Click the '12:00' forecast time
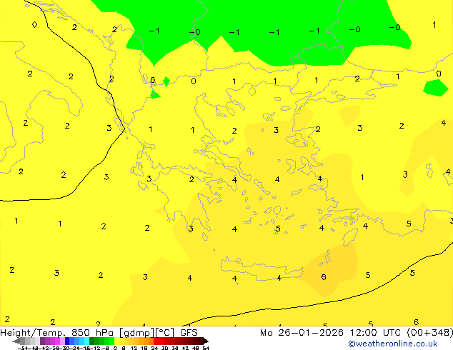This screenshot has height=350, width=453. click(364, 333)
